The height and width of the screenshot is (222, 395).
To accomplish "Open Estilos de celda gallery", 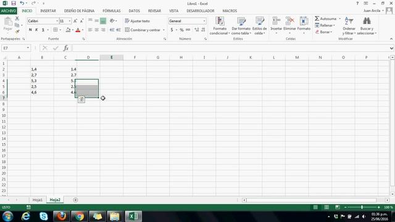I will click(x=259, y=26).
